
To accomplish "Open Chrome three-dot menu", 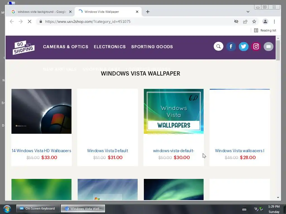I will pos(274,22).
